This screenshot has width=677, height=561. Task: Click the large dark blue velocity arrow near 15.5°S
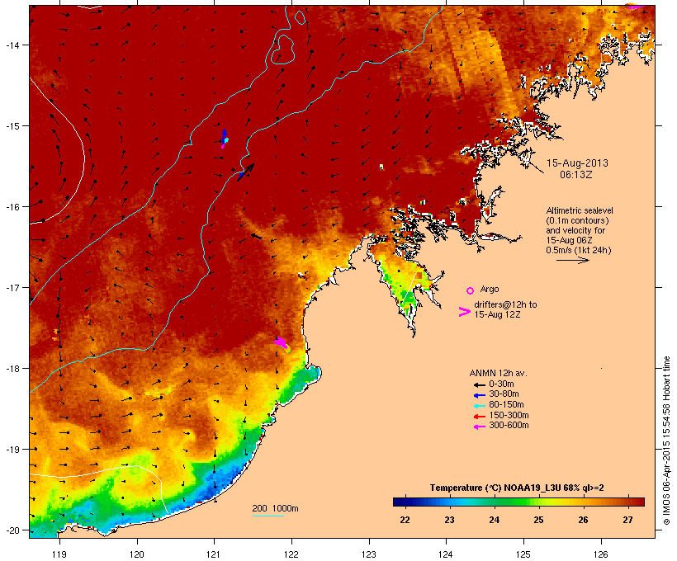click(246, 172)
